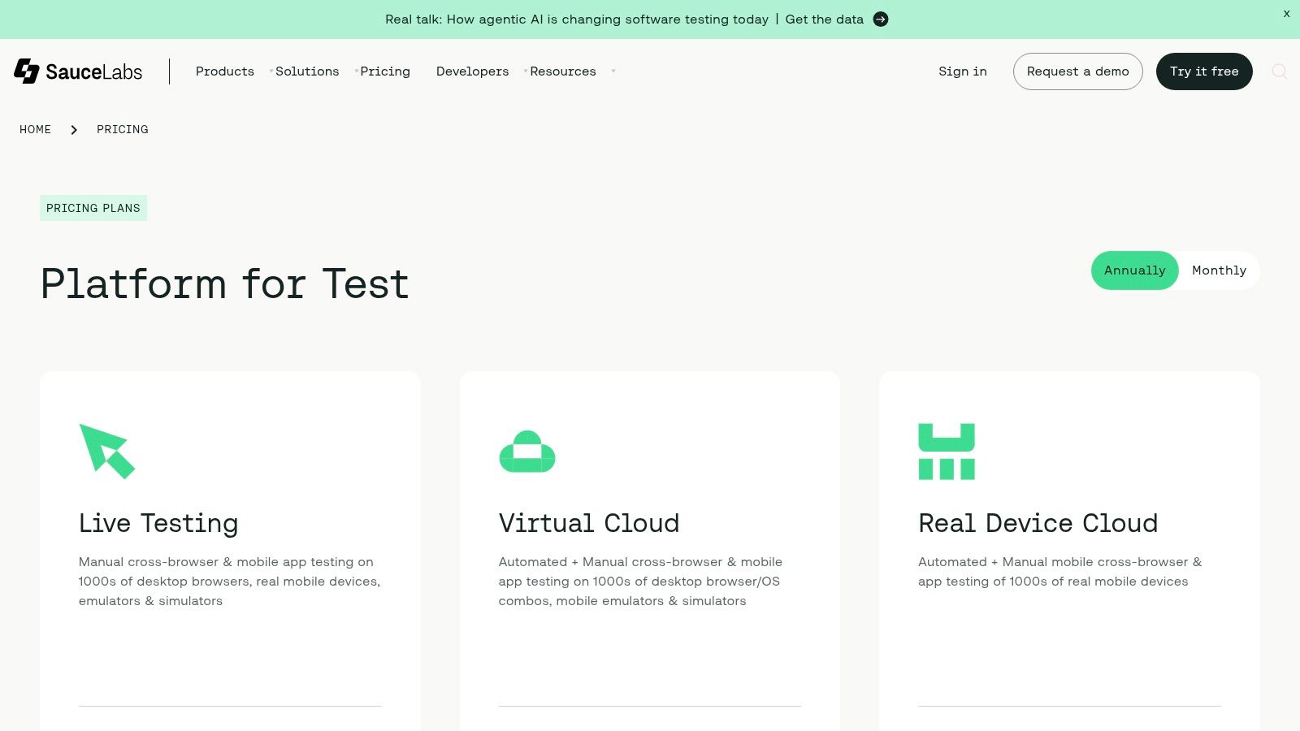The width and height of the screenshot is (1300, 731).
Task: Click the Sauce Labs logo
Action: pos(78,71)
